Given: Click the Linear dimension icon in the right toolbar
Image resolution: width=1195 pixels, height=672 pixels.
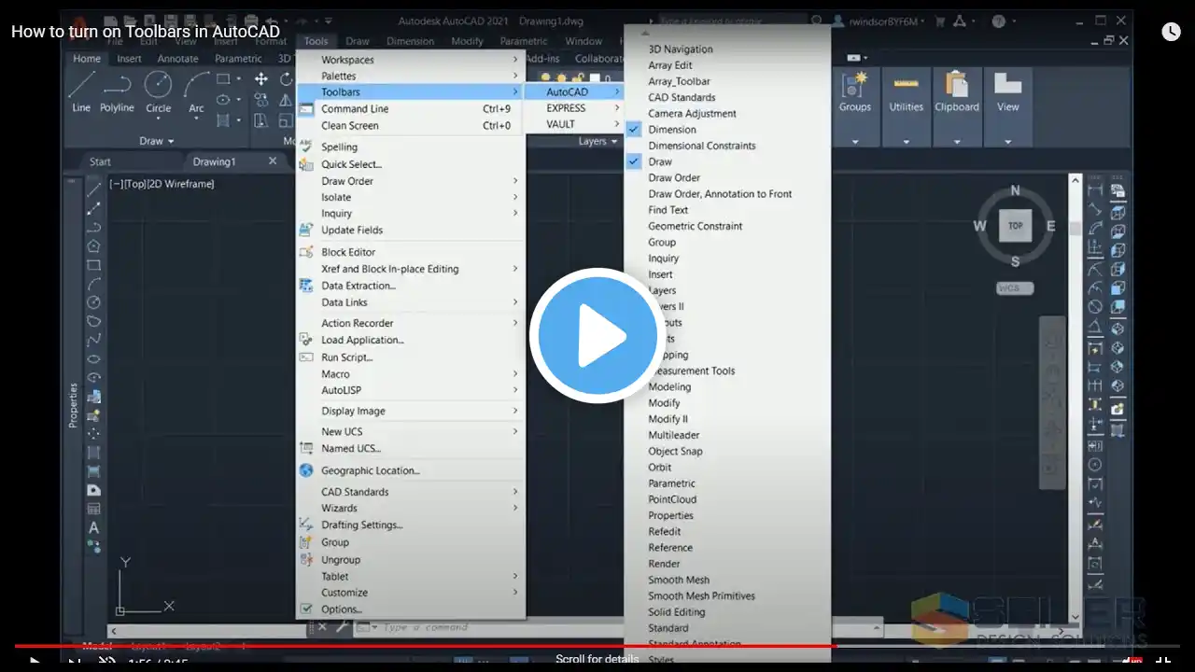Looking at the screenshot, I should coord(1095,190).
